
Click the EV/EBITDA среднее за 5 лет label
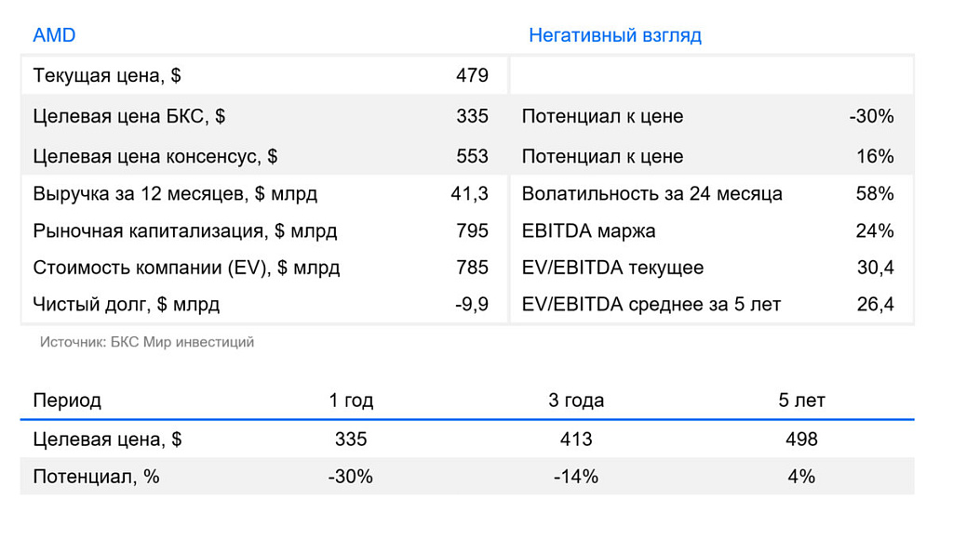651,305
